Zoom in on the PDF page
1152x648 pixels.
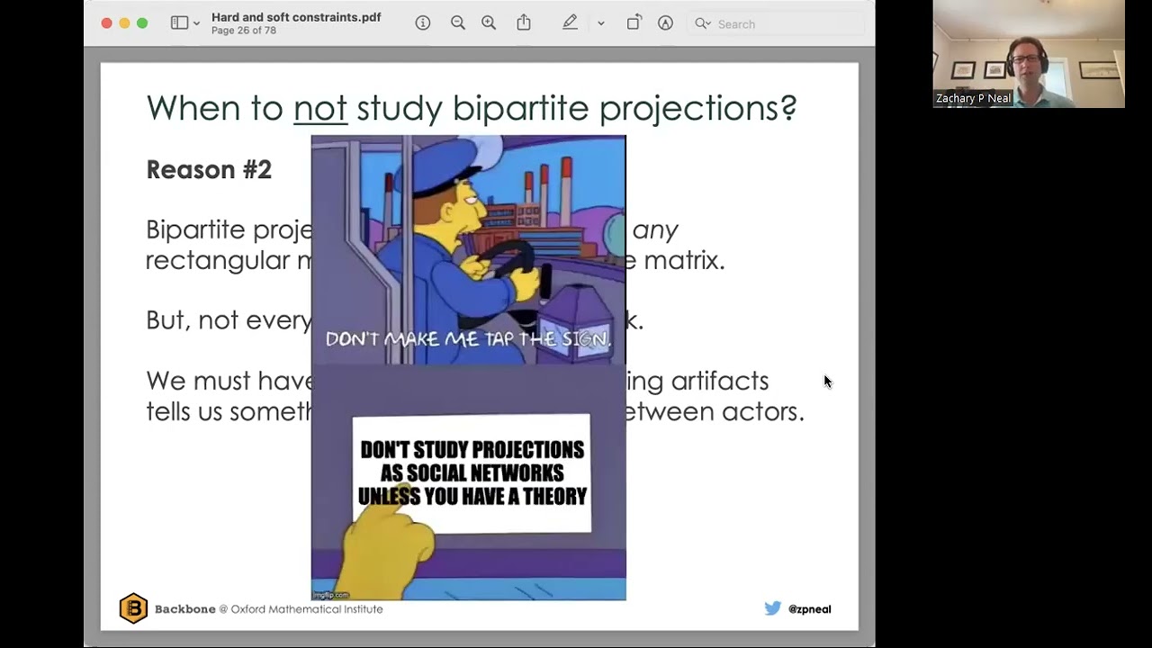click(x=489, y=23)
